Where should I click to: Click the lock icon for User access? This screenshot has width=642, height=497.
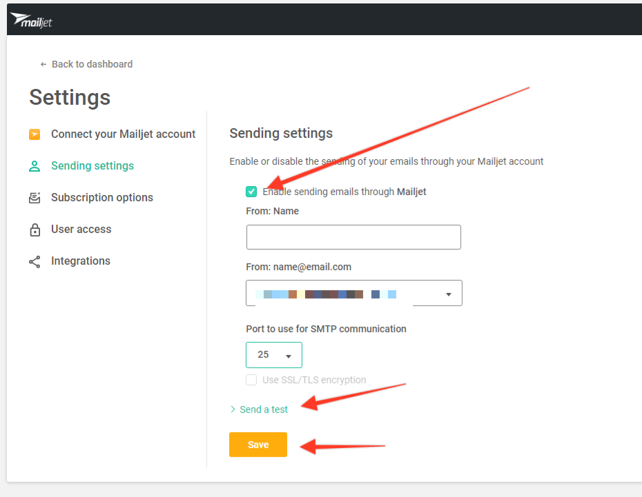pyautogui.click(x=35, y=230)
